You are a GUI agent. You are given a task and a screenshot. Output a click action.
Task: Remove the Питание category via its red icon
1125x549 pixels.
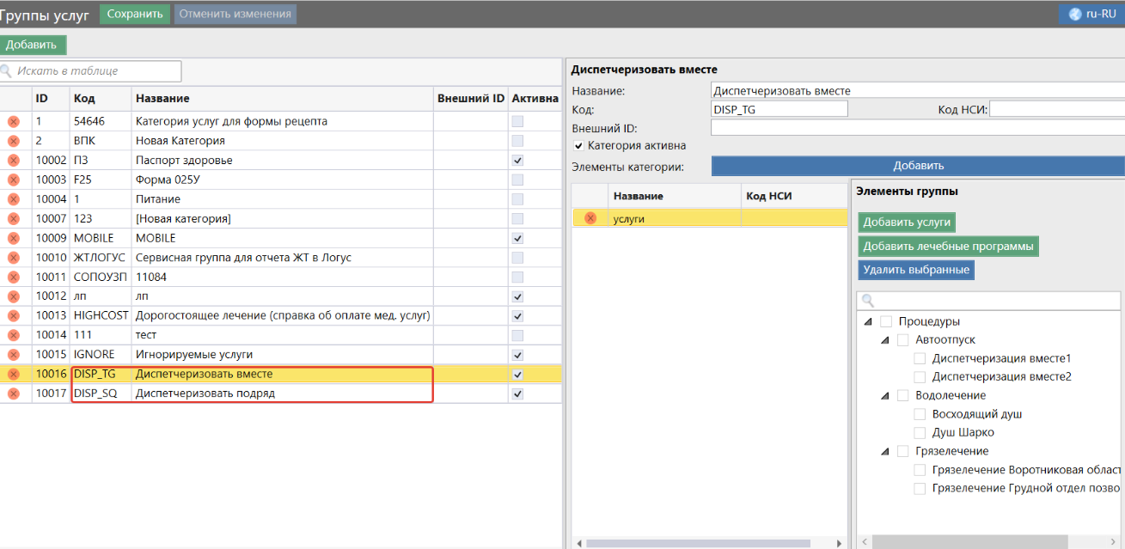click(x=14, y=199)
